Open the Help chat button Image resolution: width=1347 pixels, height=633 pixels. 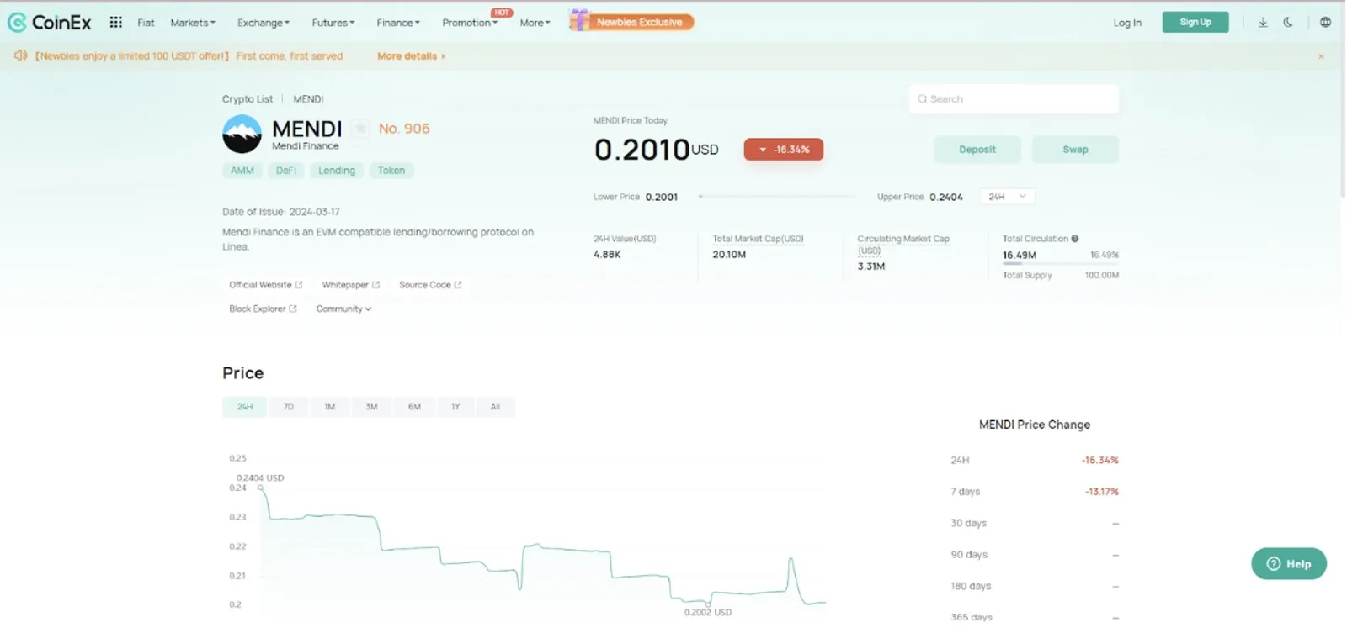click(1289, 563)
